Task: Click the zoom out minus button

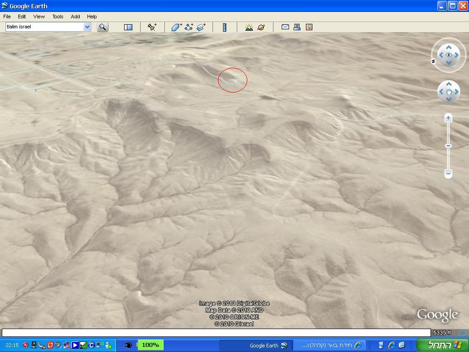Action: point(448,173)
